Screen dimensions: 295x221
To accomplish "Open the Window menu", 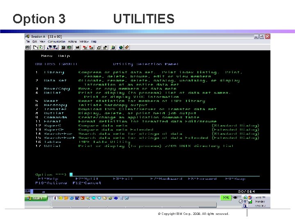I will point(84,41).
